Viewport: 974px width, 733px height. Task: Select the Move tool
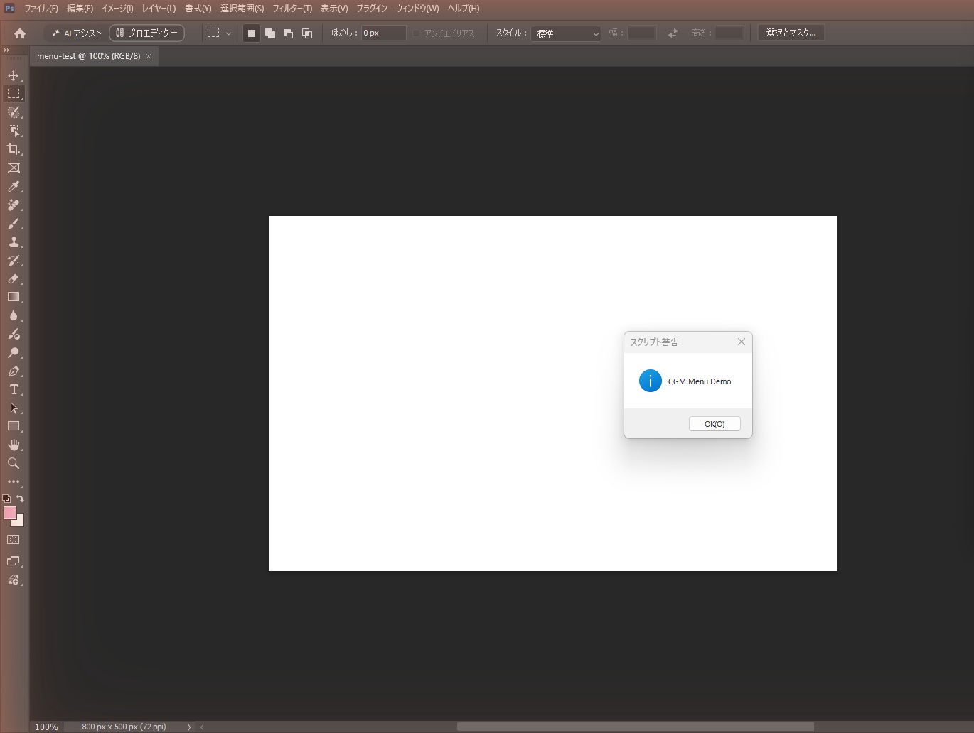point(14,75)
